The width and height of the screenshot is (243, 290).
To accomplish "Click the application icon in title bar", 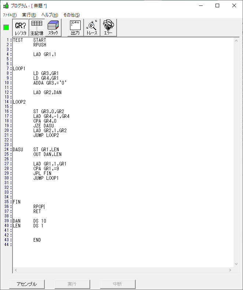I will coord(6,6).
